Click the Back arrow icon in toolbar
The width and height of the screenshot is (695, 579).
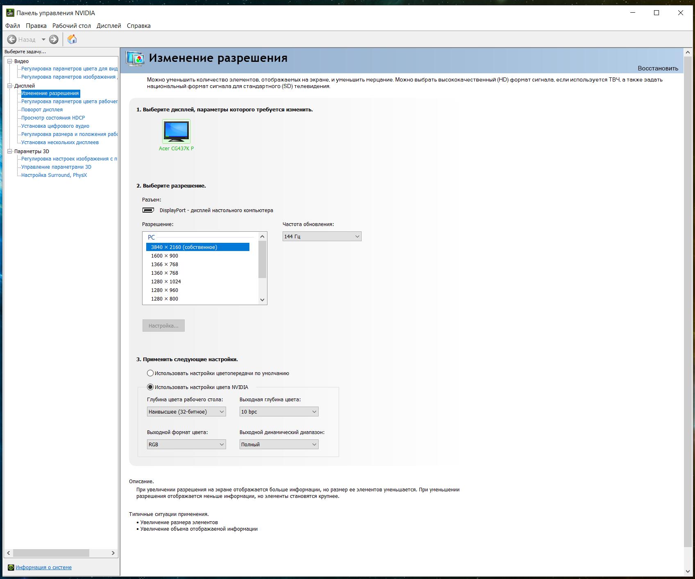coord(12,39)
